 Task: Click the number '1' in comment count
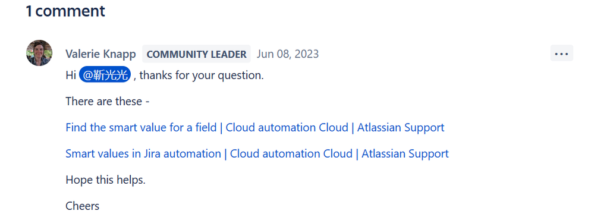pos(29,11)
